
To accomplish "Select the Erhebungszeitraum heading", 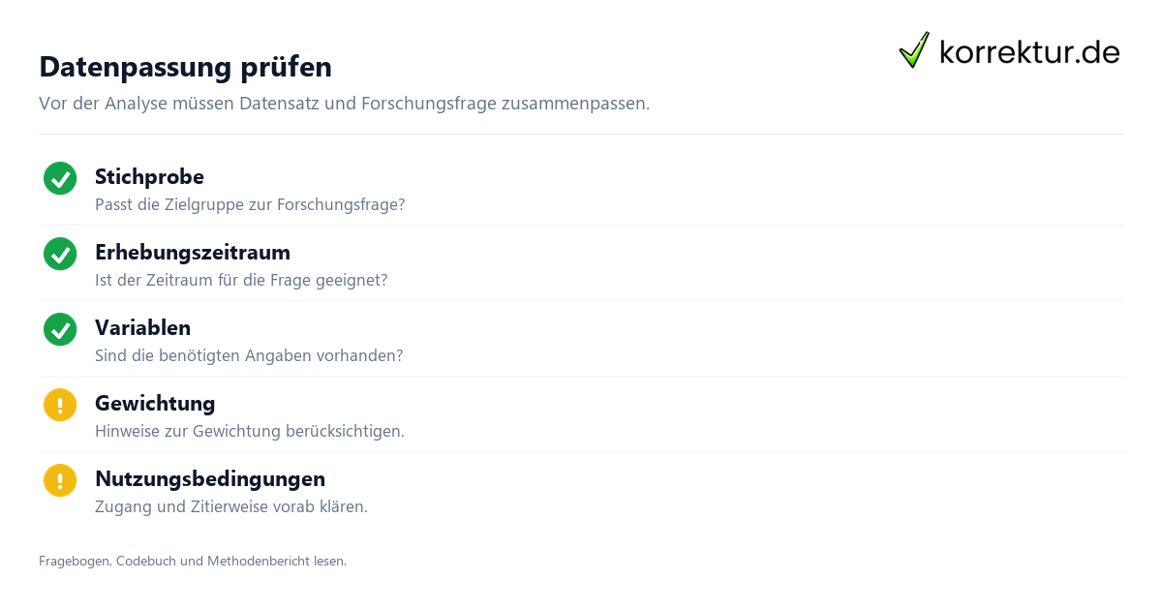I will coord(193,252).
